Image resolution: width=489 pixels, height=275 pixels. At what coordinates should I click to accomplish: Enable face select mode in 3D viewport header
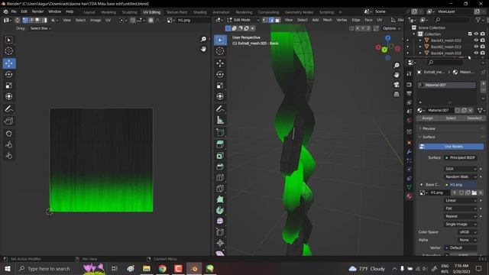click(277, 20)
